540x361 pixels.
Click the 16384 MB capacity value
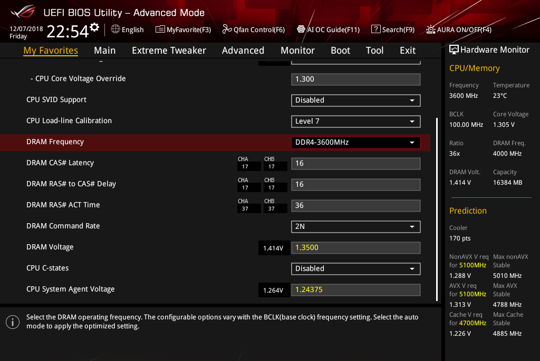507,183
